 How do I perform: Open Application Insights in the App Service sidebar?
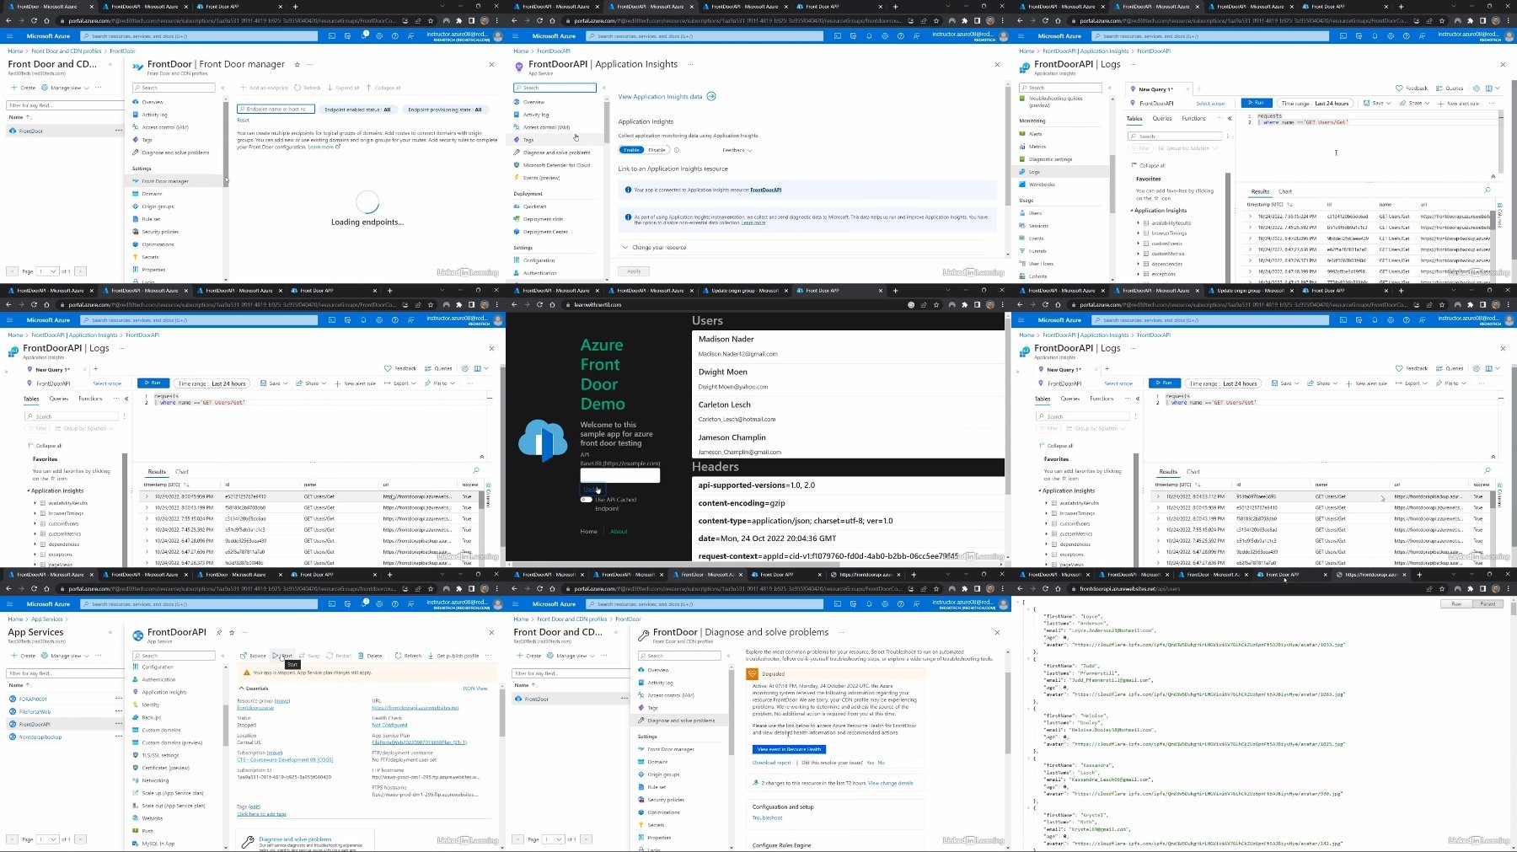164,692
